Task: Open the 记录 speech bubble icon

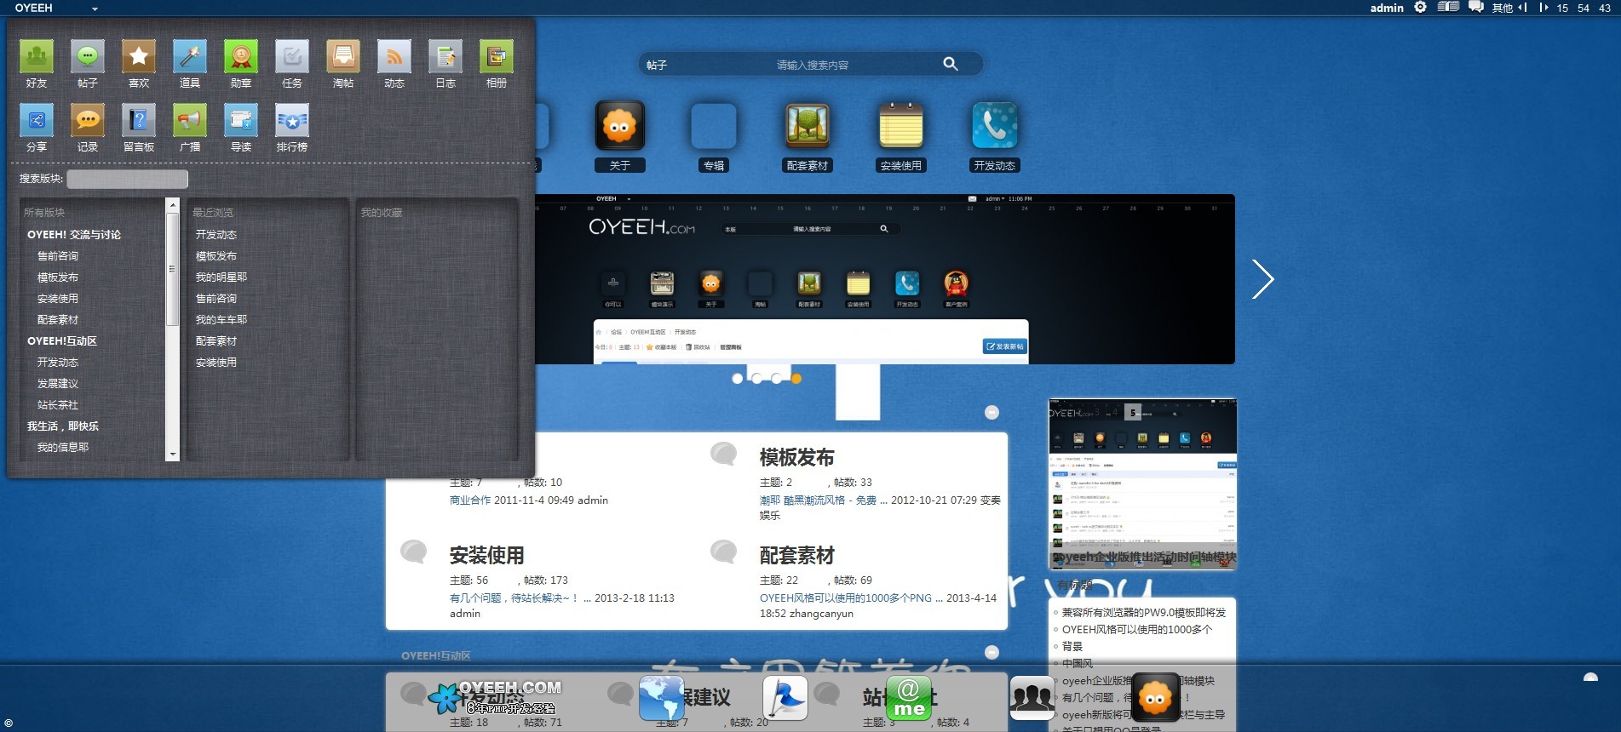Action: tap(88, 121)
